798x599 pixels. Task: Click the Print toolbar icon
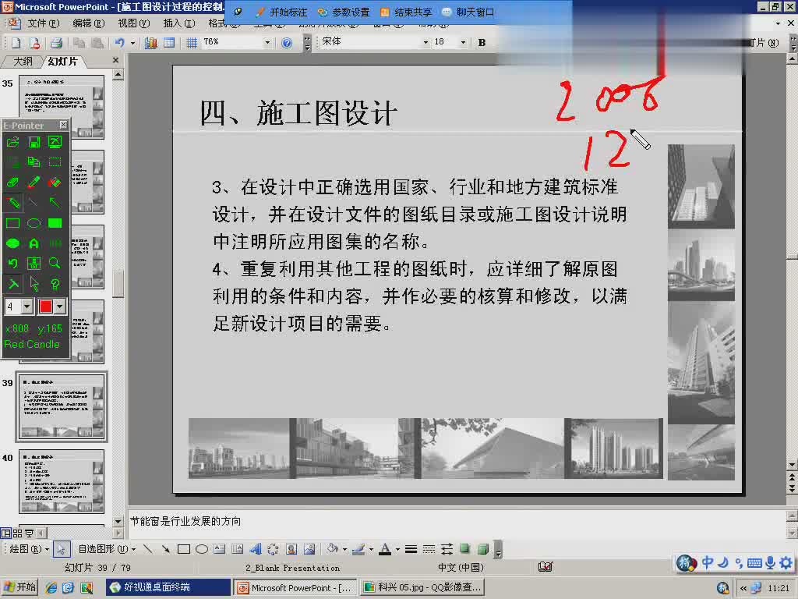56,43
